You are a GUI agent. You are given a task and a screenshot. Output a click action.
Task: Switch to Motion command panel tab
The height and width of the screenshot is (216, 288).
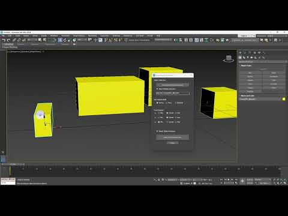[254, 53]
